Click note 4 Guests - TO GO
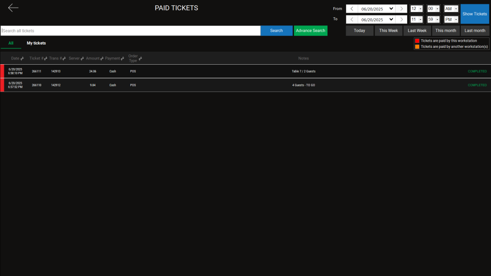The width and height of the screenshot is (491, 276). click(304, 85)
